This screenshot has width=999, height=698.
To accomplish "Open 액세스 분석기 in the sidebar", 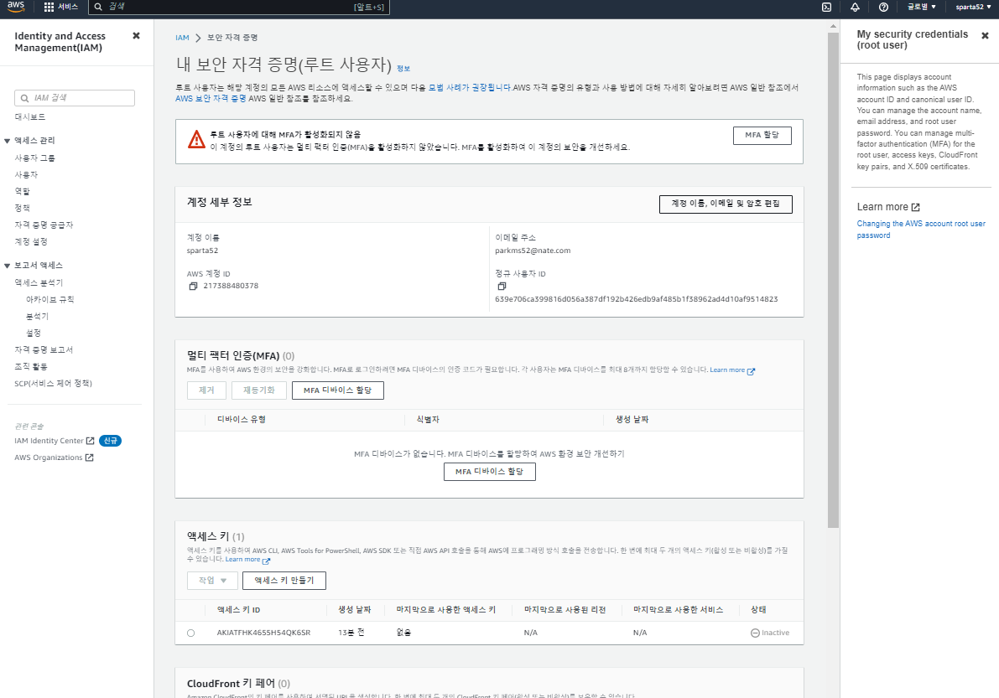I will (39, 282).
